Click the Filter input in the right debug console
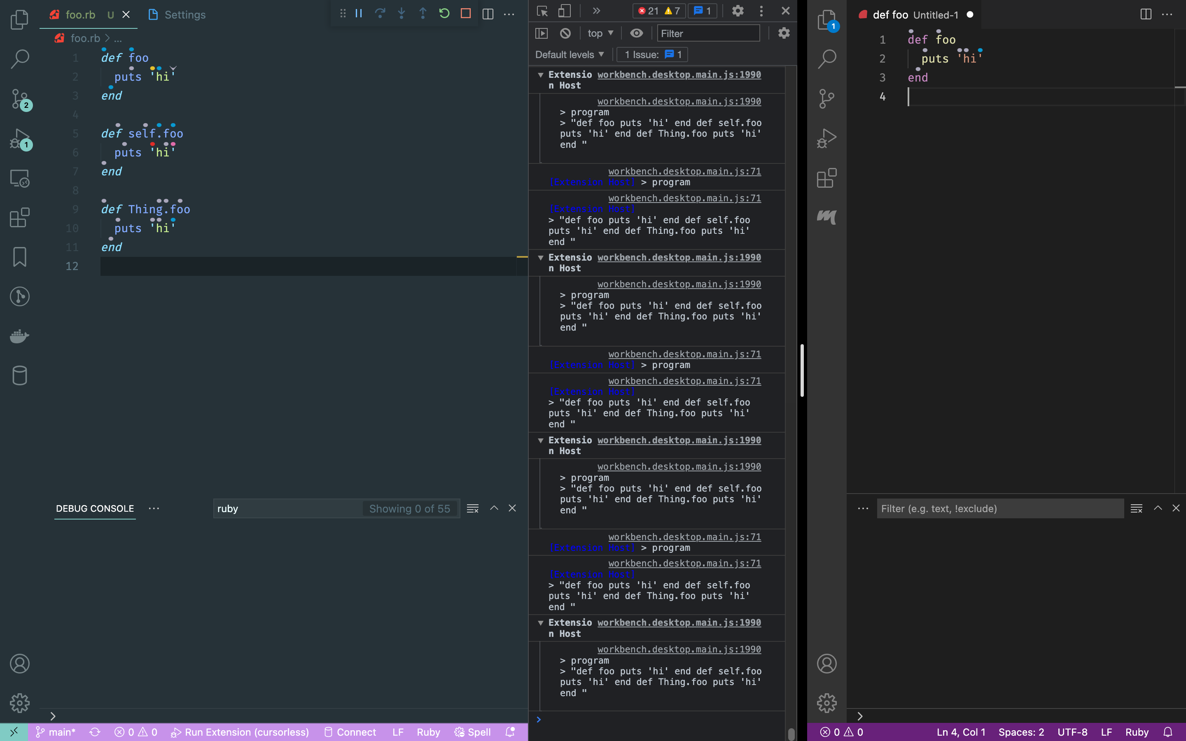This screenshot has width=1186, height=741. coord(1000,508)
